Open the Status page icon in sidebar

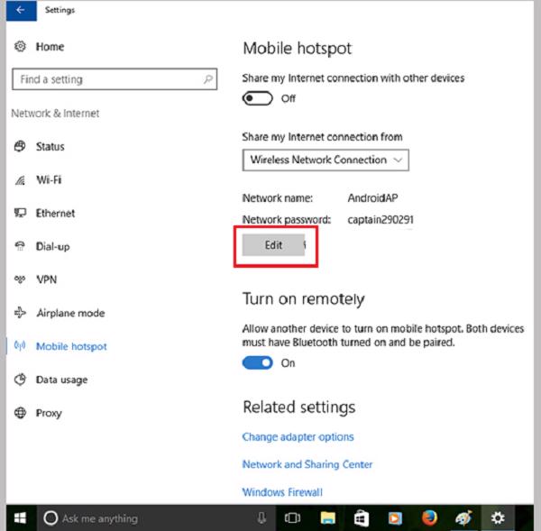pyautogui.click(x=20, y=147)
